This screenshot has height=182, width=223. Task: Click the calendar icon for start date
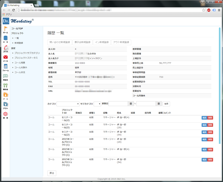[131, 104]
